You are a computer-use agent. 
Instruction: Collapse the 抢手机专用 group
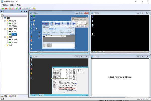point(5,29)
